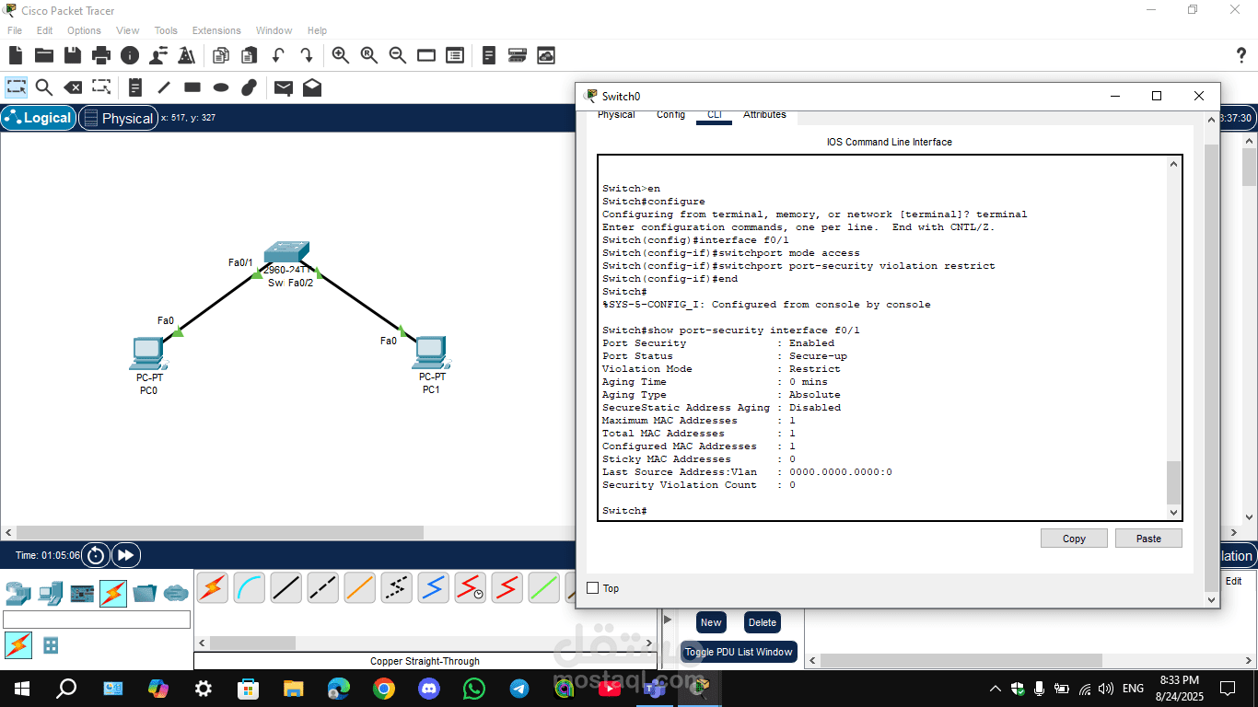
Task: Select the PC1 device on the canvas
Action: click(x=431, y=354)
